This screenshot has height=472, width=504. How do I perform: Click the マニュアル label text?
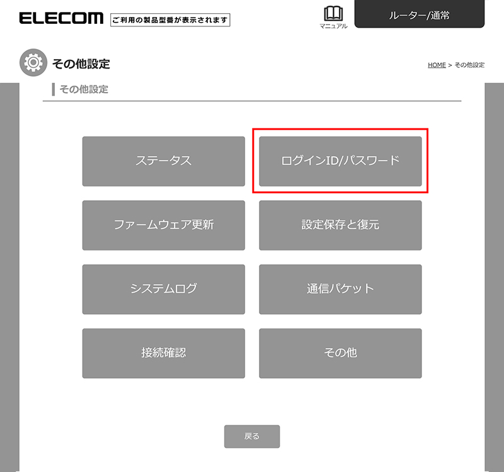click(333, 26)
